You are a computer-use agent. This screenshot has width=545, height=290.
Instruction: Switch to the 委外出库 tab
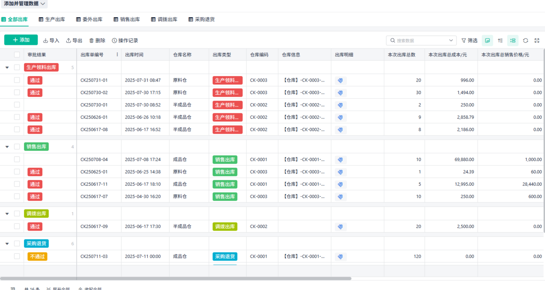(89, 19)
